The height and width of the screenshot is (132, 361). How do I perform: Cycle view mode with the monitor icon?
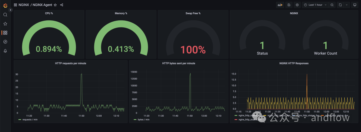click(x=355, y=5)
